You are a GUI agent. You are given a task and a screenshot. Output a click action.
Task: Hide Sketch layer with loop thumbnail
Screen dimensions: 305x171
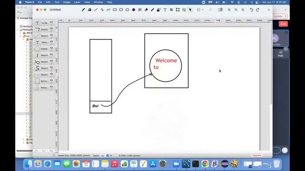(51, 61)
